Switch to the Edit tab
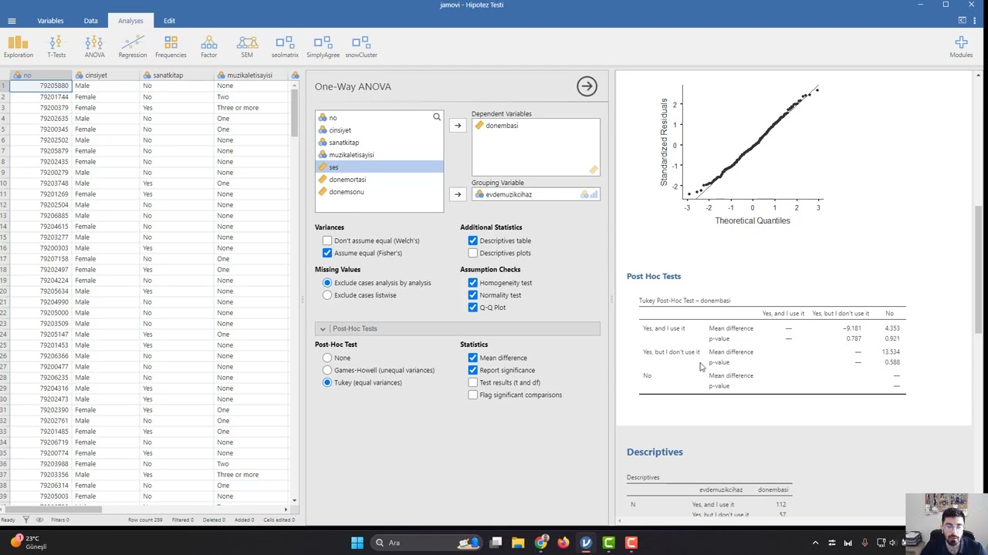This screenshot has width=988, height=555. 169,21
